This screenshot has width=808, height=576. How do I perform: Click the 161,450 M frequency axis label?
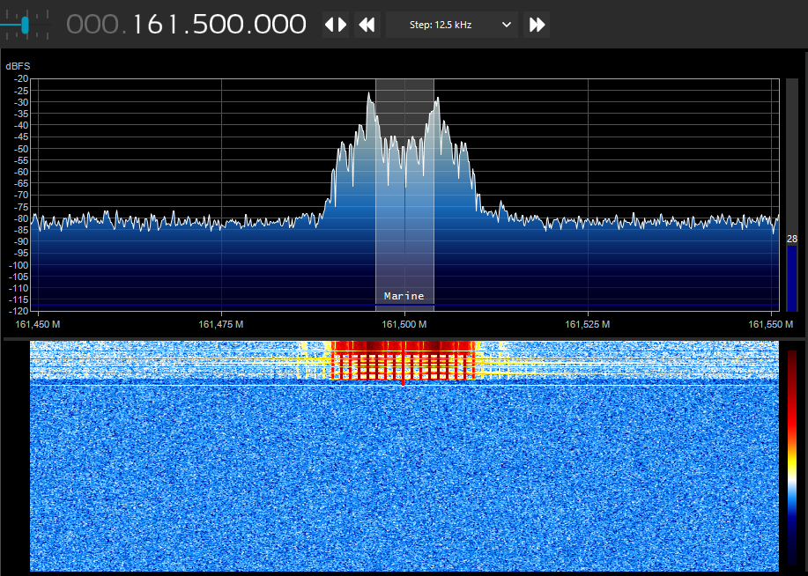click(38, 325)
